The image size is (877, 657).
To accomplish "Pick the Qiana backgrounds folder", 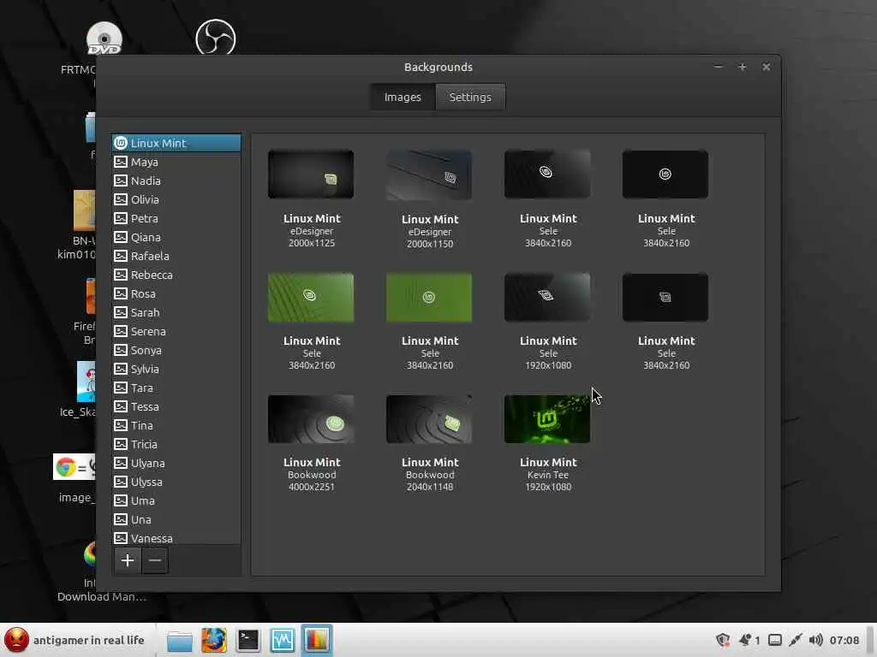I will tap(176, 238).
